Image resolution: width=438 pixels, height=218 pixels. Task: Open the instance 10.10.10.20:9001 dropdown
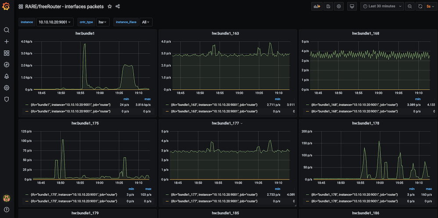tap(55, 22)
